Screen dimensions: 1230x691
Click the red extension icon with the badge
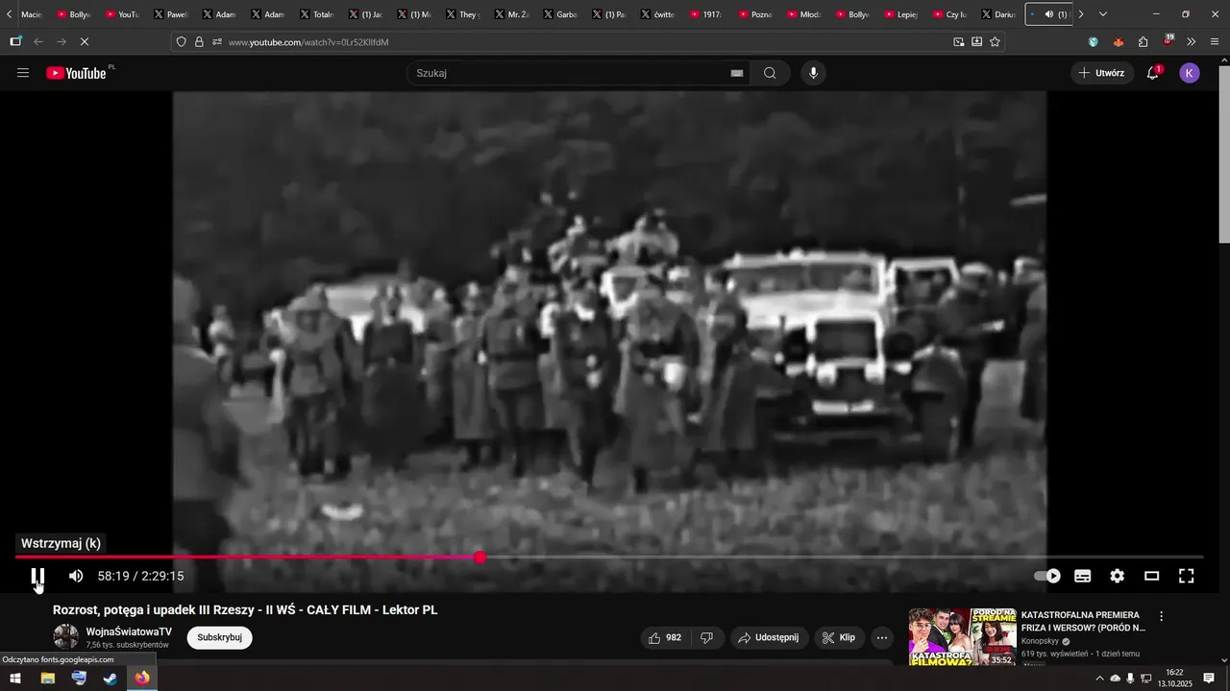click(1168, 41)
